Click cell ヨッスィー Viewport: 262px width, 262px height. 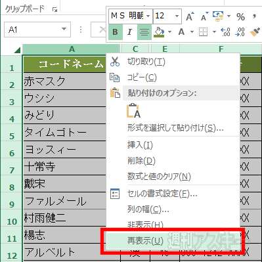click(65, 150)
